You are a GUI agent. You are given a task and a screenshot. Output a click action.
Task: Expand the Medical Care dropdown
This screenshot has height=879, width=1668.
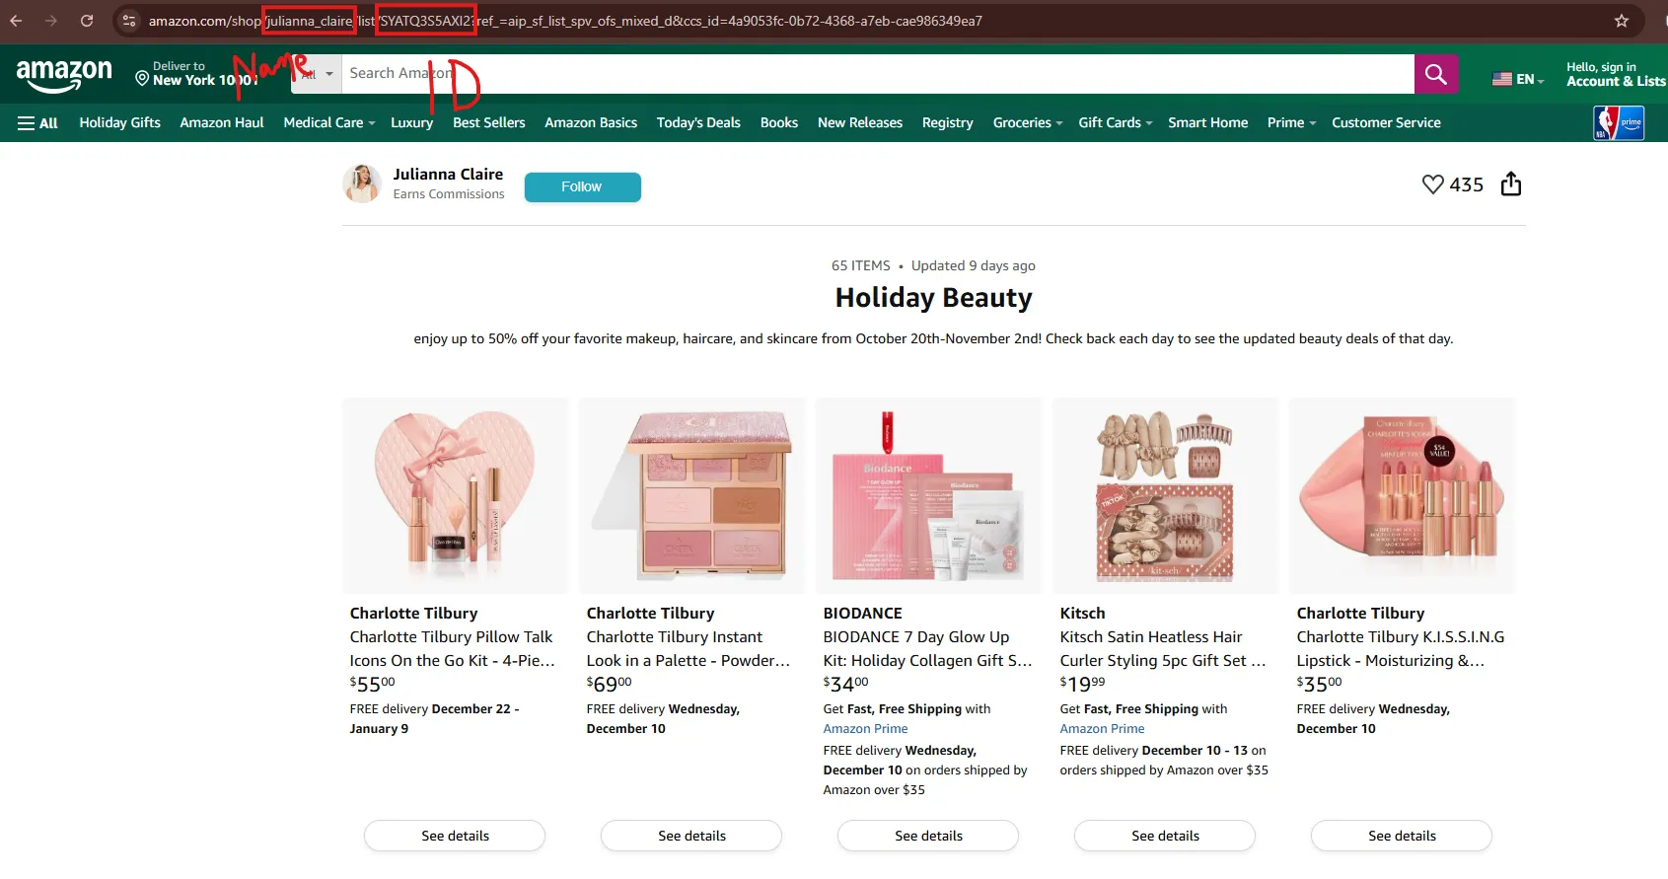click(x=329, y=123)
